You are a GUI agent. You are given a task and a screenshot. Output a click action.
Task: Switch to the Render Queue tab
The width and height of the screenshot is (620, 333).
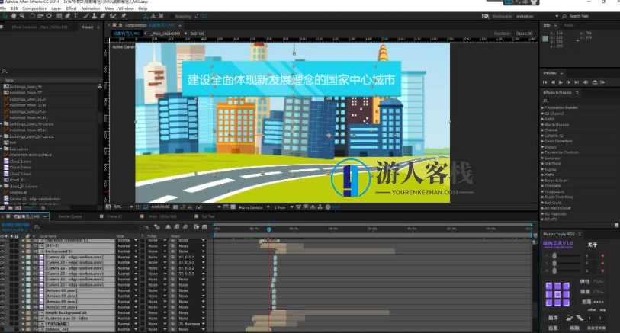pos(70,216)
